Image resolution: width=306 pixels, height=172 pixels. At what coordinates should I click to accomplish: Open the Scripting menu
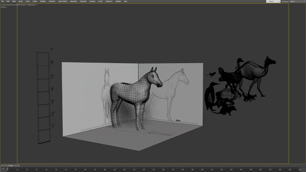pos(92,2)
